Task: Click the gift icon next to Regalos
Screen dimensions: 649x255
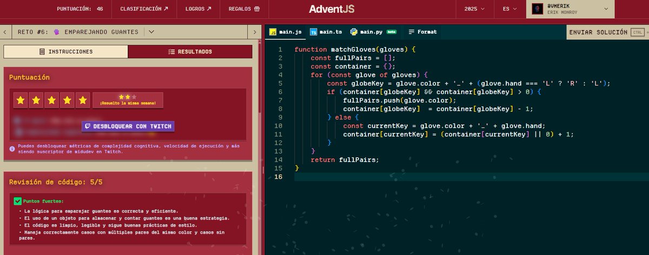Action: click(257, 9)
